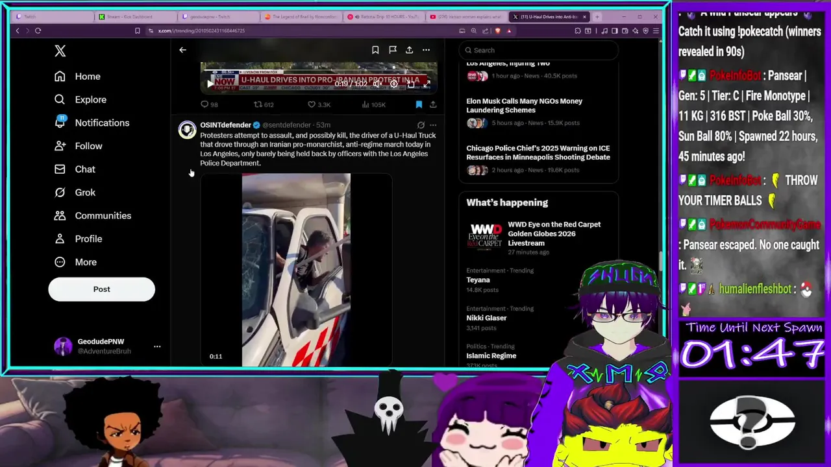831x467 pixels.
Task: Unmute the Fox news video
Action: click(377, 84)
